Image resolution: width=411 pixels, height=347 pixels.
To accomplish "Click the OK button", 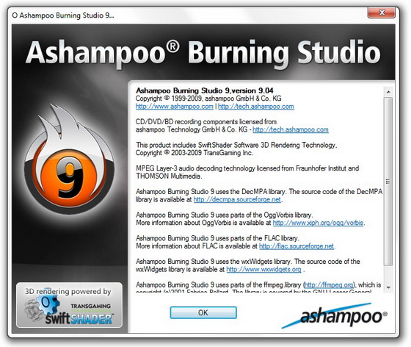I will coord(203,312).
